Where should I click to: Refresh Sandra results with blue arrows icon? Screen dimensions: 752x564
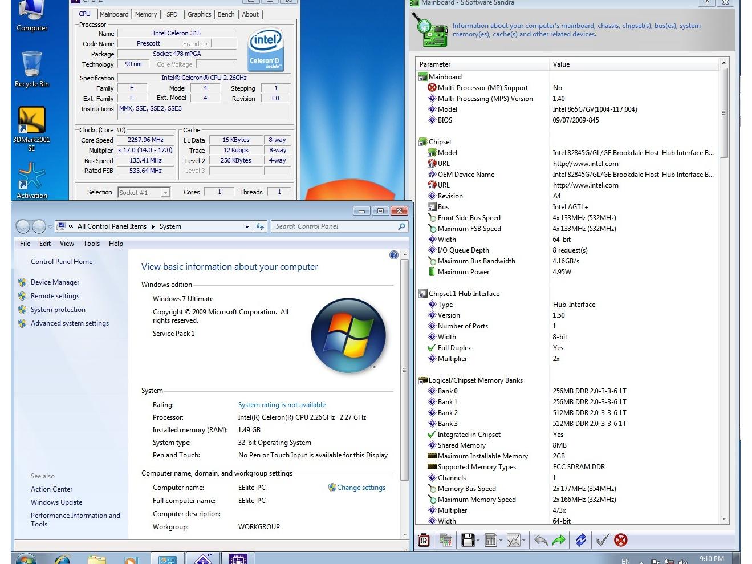[x=581, y=540]
